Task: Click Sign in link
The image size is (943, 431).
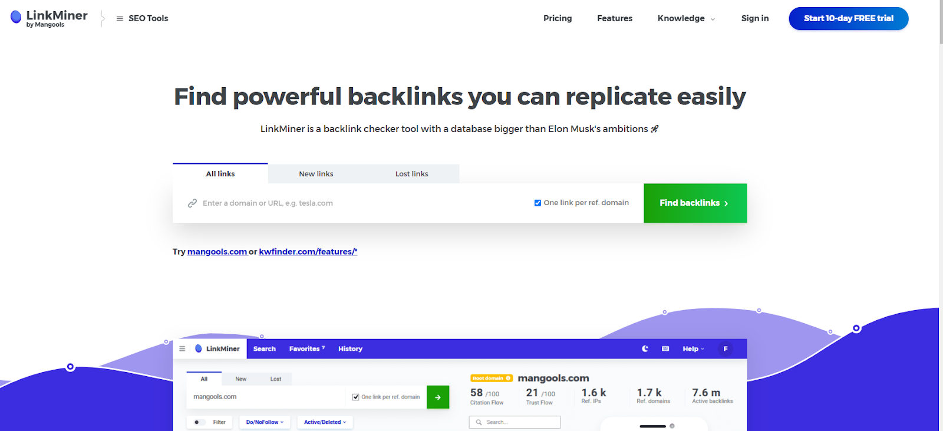Action: 755,18
